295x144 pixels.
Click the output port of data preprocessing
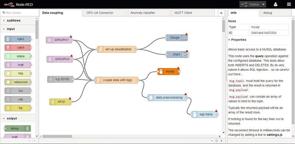tap(187, 98)
